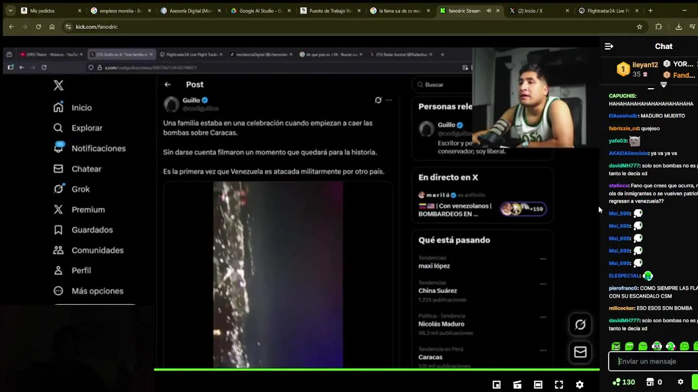The height and width of the screenshot is (392, 698).
Task: Bookmark this page with the star
Action: [x=640, y=27]
